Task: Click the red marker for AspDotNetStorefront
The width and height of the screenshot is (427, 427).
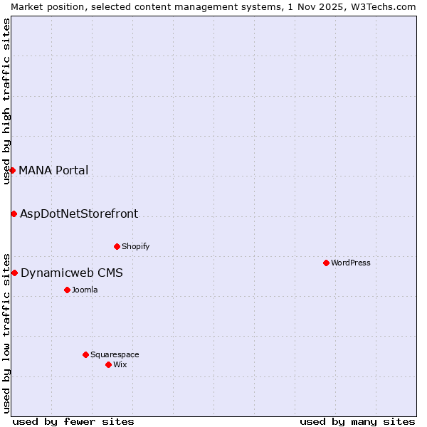Action: [x=14, y=213]
